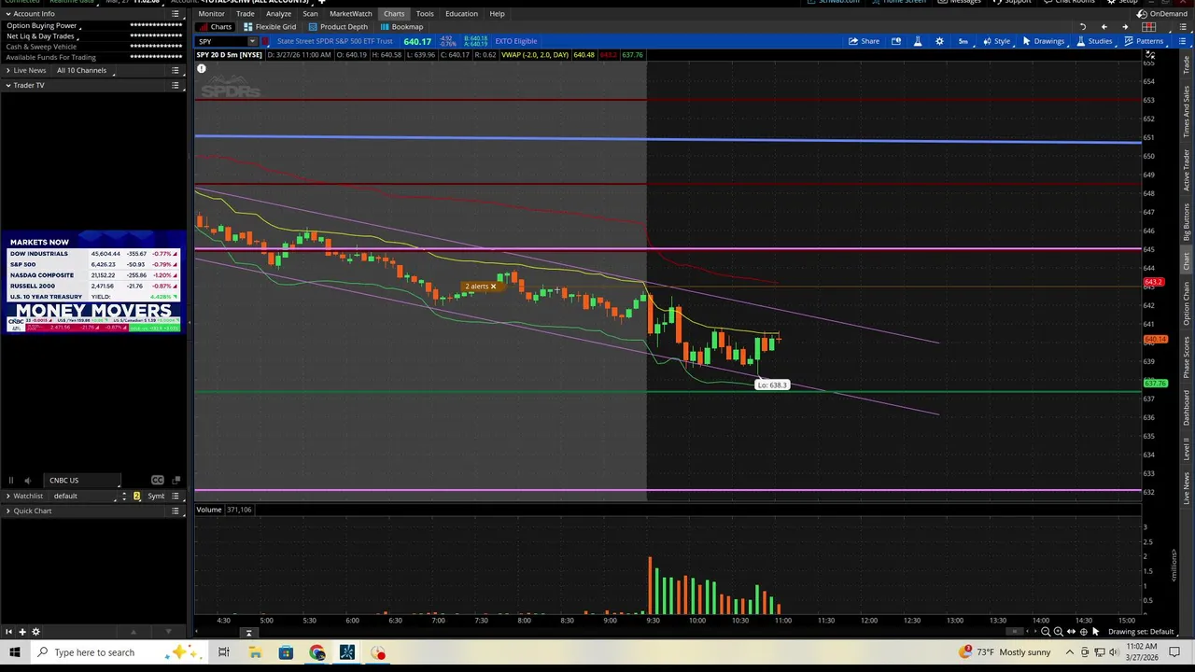Open the Patterns menu
The image size is (1195, 672).
1144,41
